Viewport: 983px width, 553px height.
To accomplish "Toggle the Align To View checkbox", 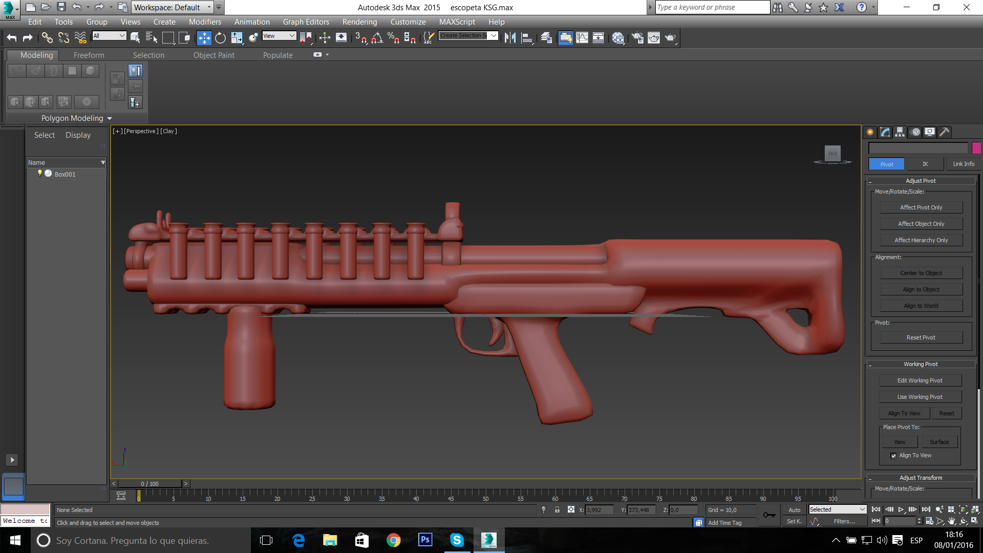I will click(x=893, y=456).
